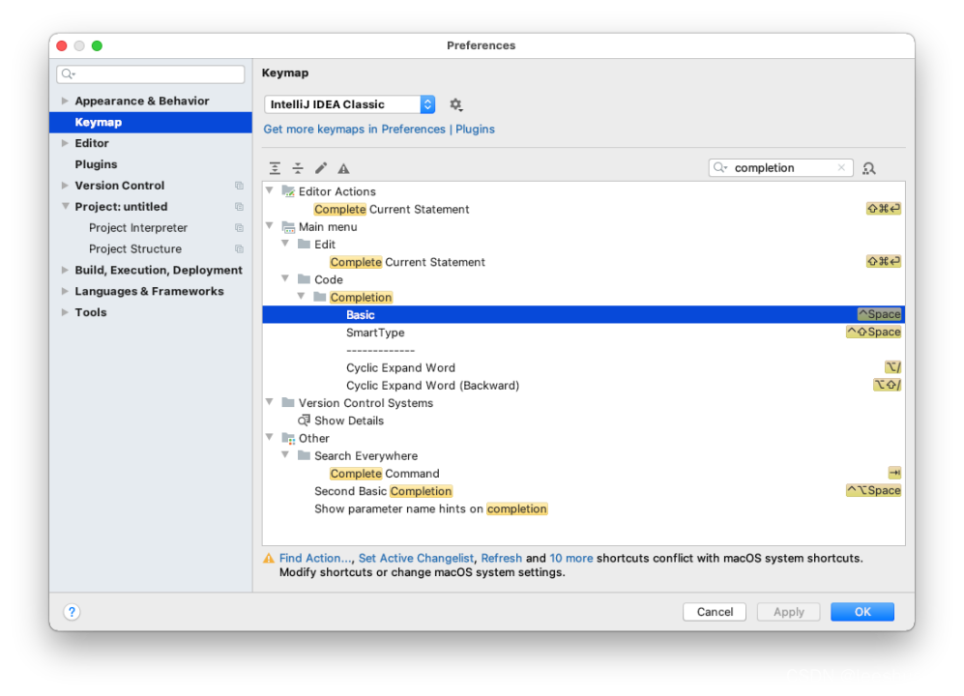Select the Complete Command action
The height and width of the screenshot is (696, 964).
tap(583, 474)
